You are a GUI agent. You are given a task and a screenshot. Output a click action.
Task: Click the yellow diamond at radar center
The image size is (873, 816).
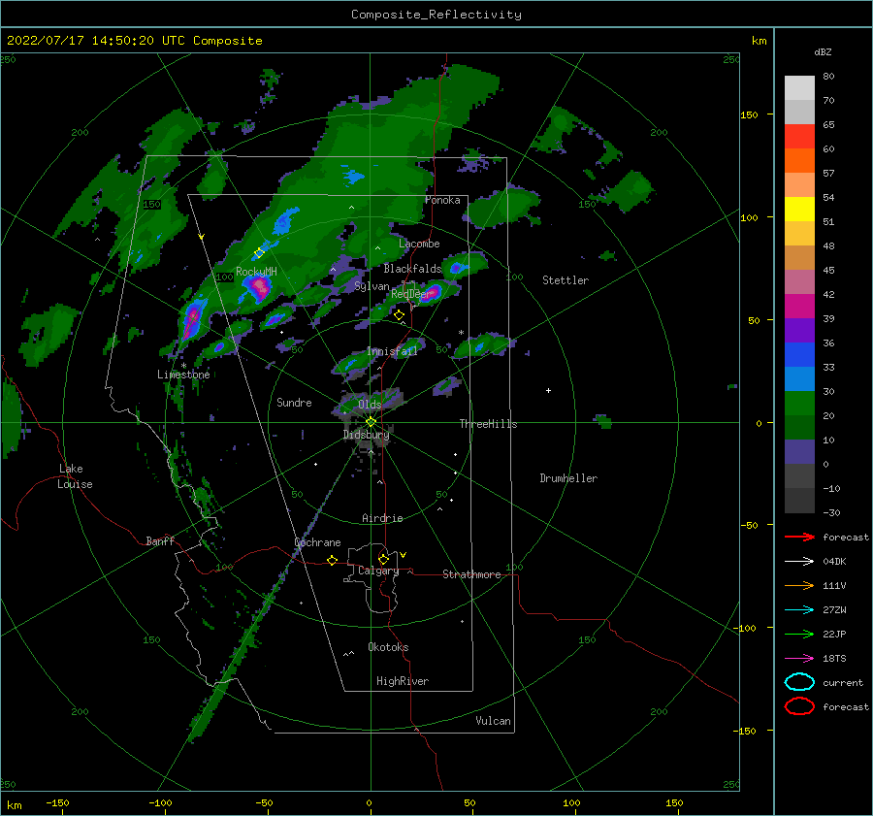(x=371, y=422)
